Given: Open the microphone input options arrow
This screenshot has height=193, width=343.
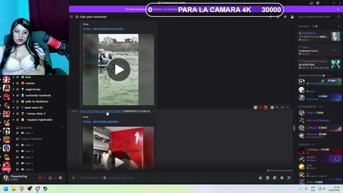Looking at the screenshot, I should [x=44, y=178].
